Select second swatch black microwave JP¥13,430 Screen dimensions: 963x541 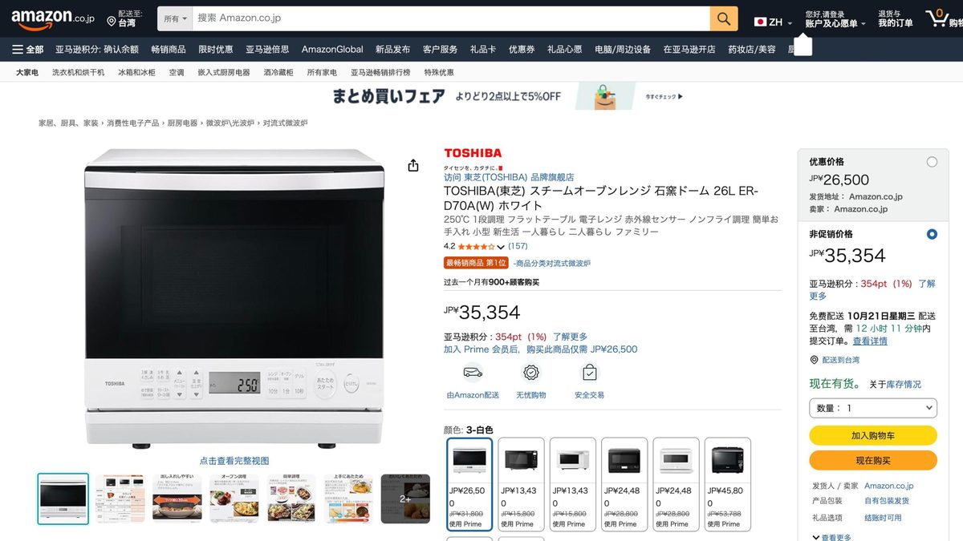tap(521, 484)
